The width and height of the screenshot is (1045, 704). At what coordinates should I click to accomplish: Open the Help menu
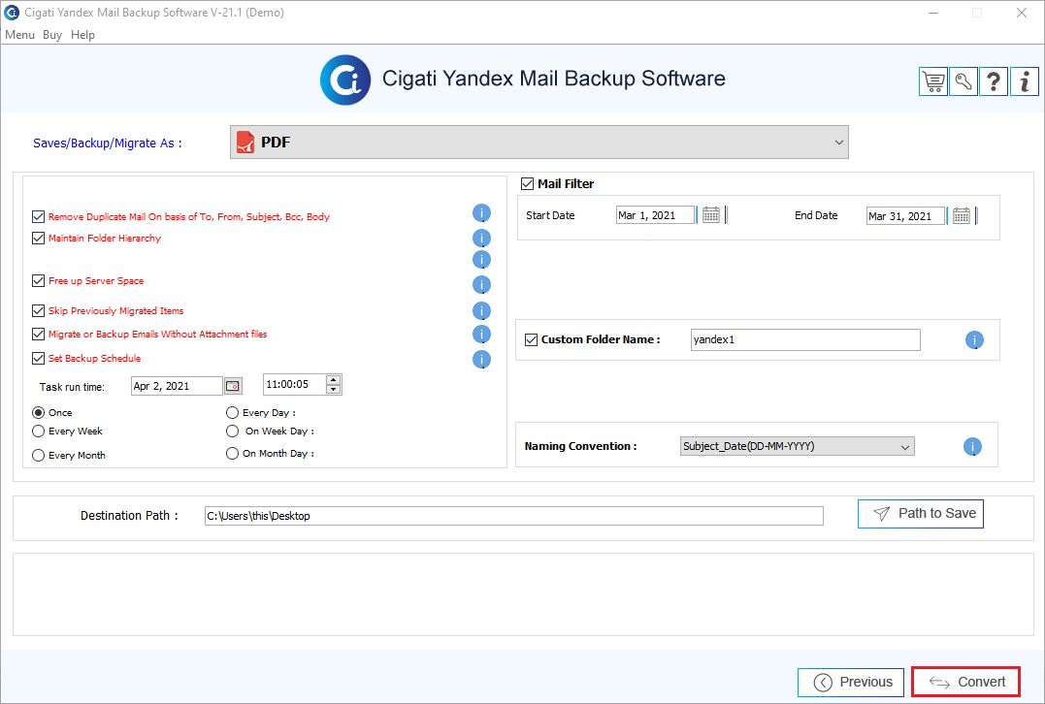tap(82, 35)
